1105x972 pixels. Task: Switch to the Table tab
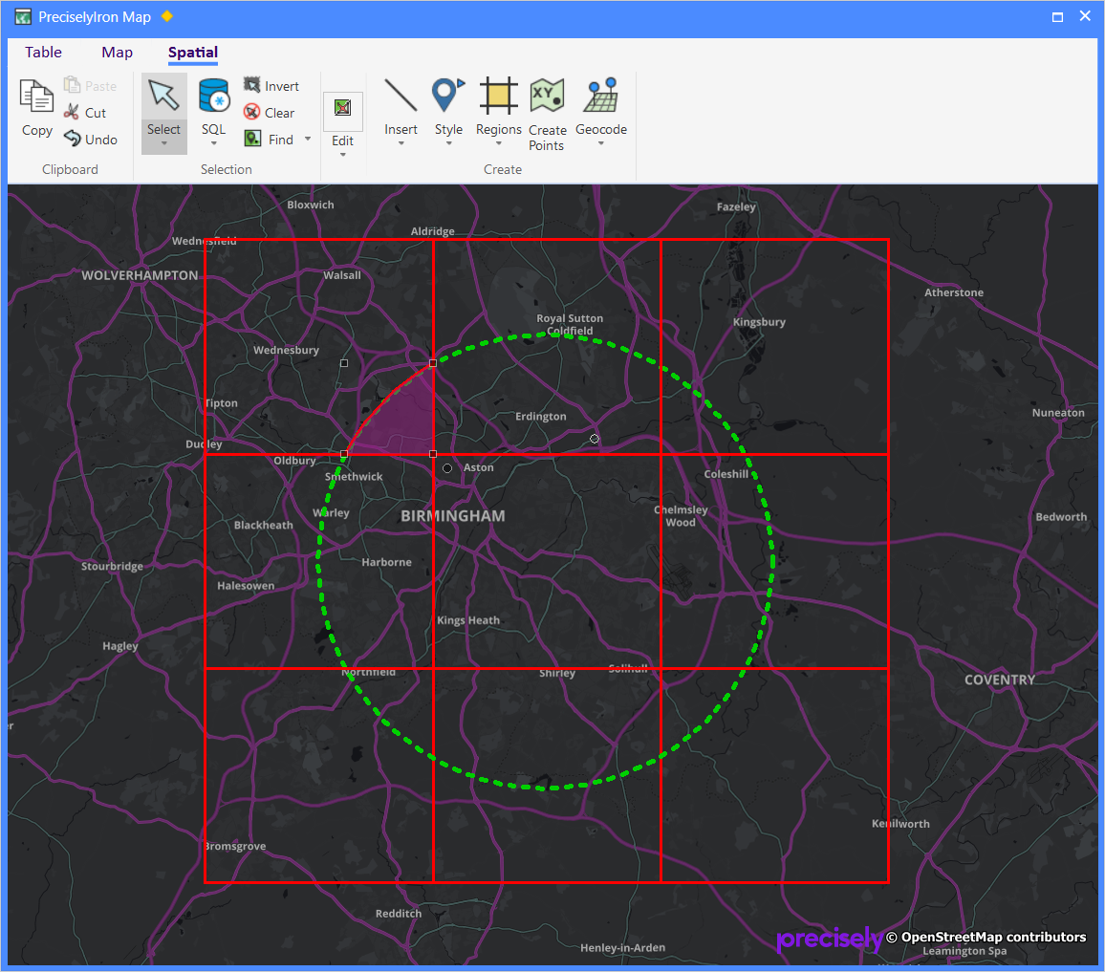point(43,53)
